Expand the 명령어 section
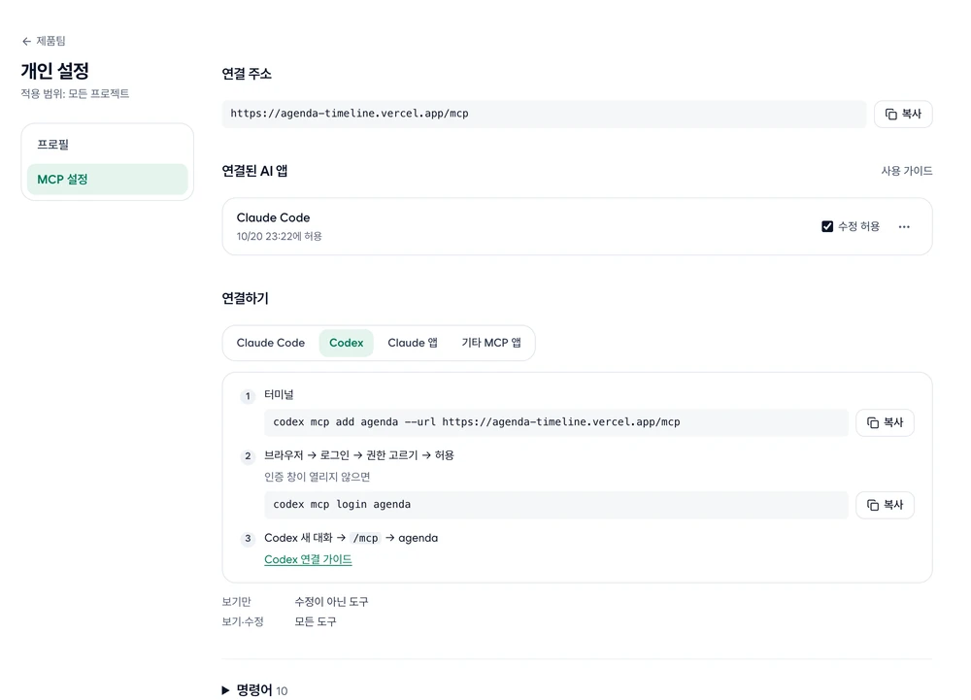The height and width of the screenshot is (700, 971). pyautogui.click(x=254, y=690)
